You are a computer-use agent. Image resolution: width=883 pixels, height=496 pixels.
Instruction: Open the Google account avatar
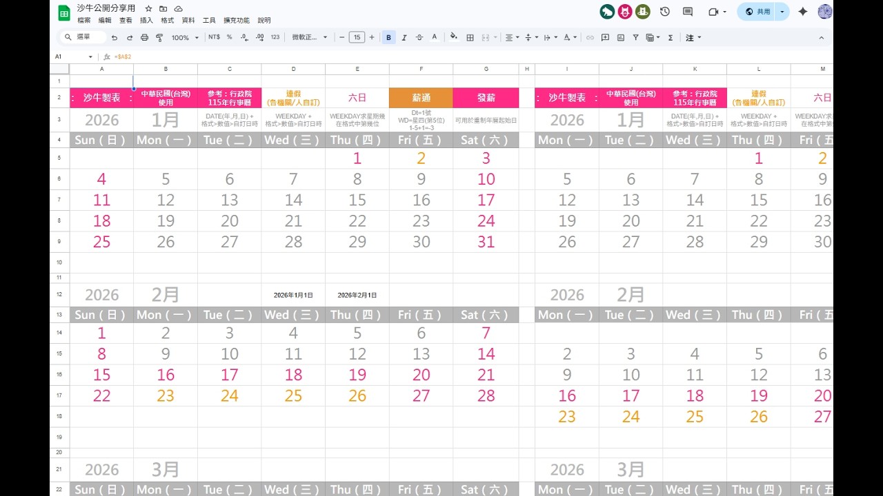(x=825, y=12)
